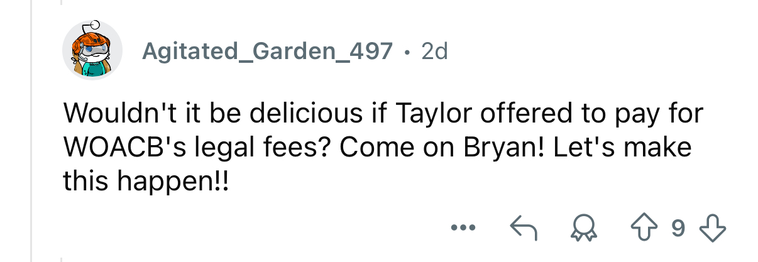Screen dimensions: 758x262
Task: Click the "2d" comment timestamp
Action: pos(434,51)
